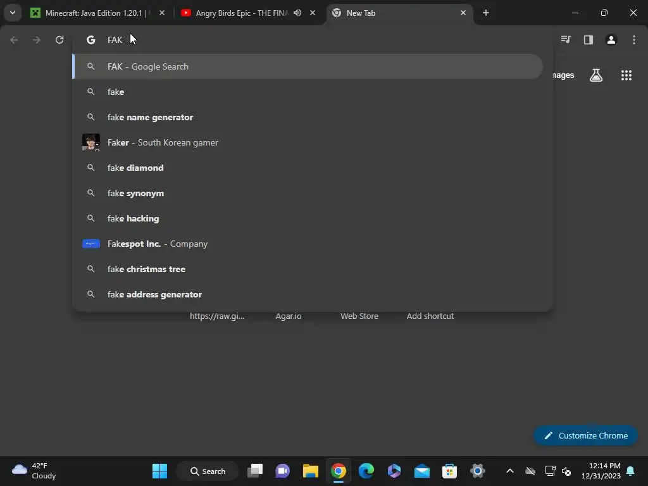Click the Add shortcut tile
Viewport: 648px width, 486px height.
click(x=430, y=316)
